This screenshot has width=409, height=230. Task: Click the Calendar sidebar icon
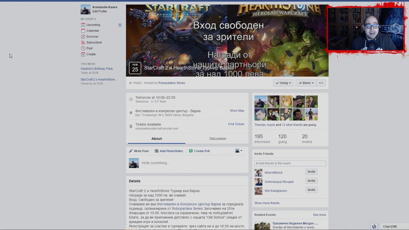pos(83,31)
